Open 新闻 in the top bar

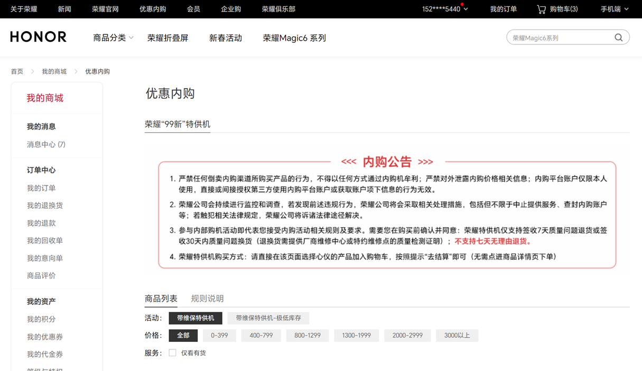point(64,9)
